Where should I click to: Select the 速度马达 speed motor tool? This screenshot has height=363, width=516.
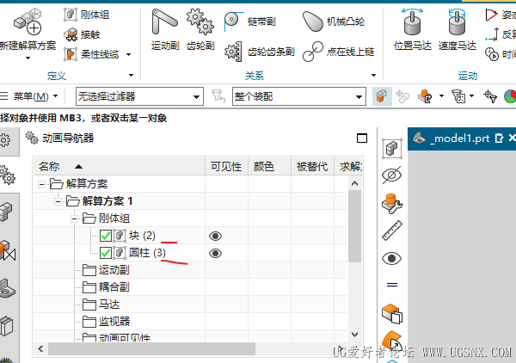coord(458,29)
